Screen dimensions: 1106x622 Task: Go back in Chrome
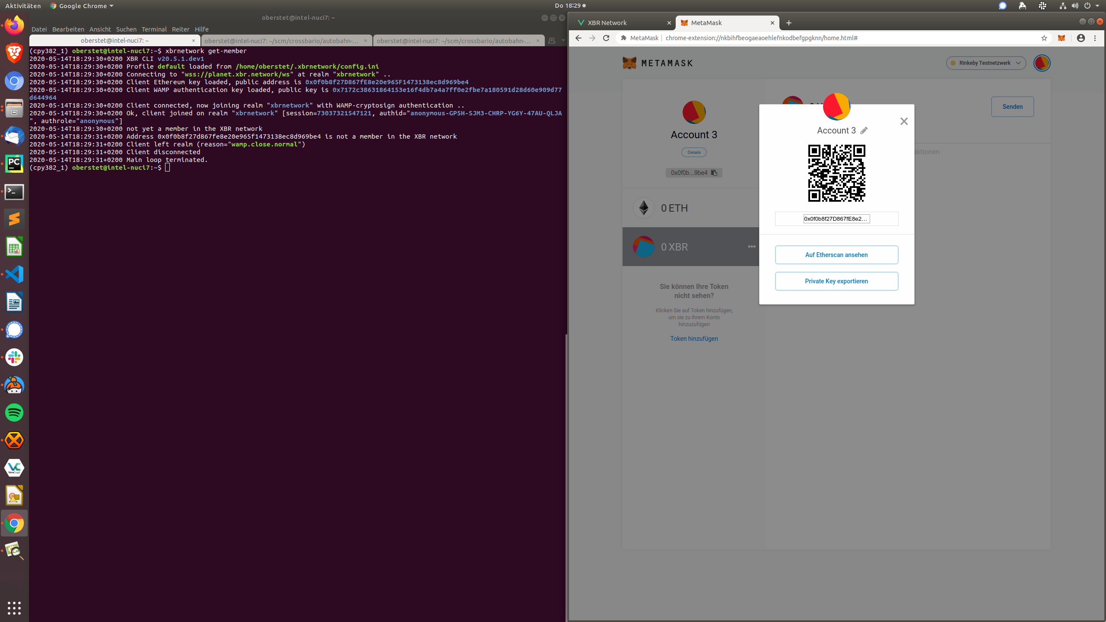(578, 38)
